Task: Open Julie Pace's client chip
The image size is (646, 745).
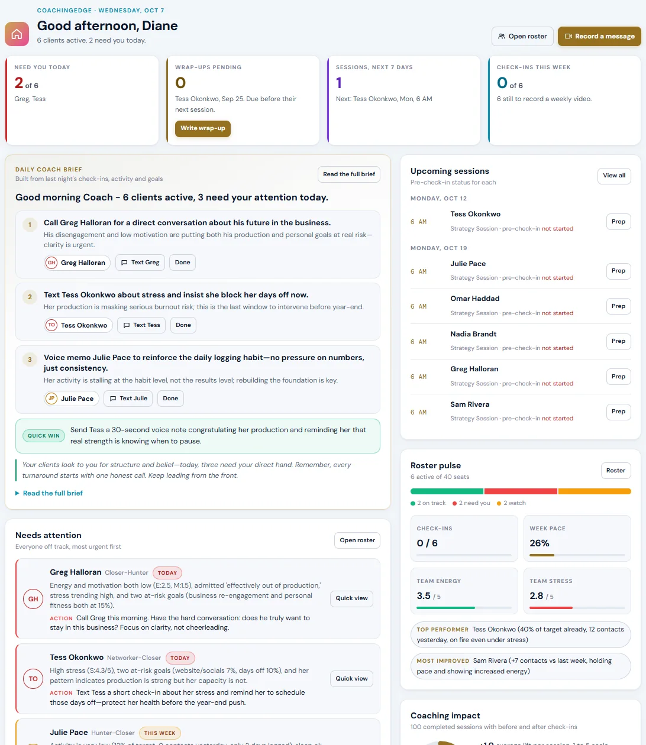Action: click(72, 399)
